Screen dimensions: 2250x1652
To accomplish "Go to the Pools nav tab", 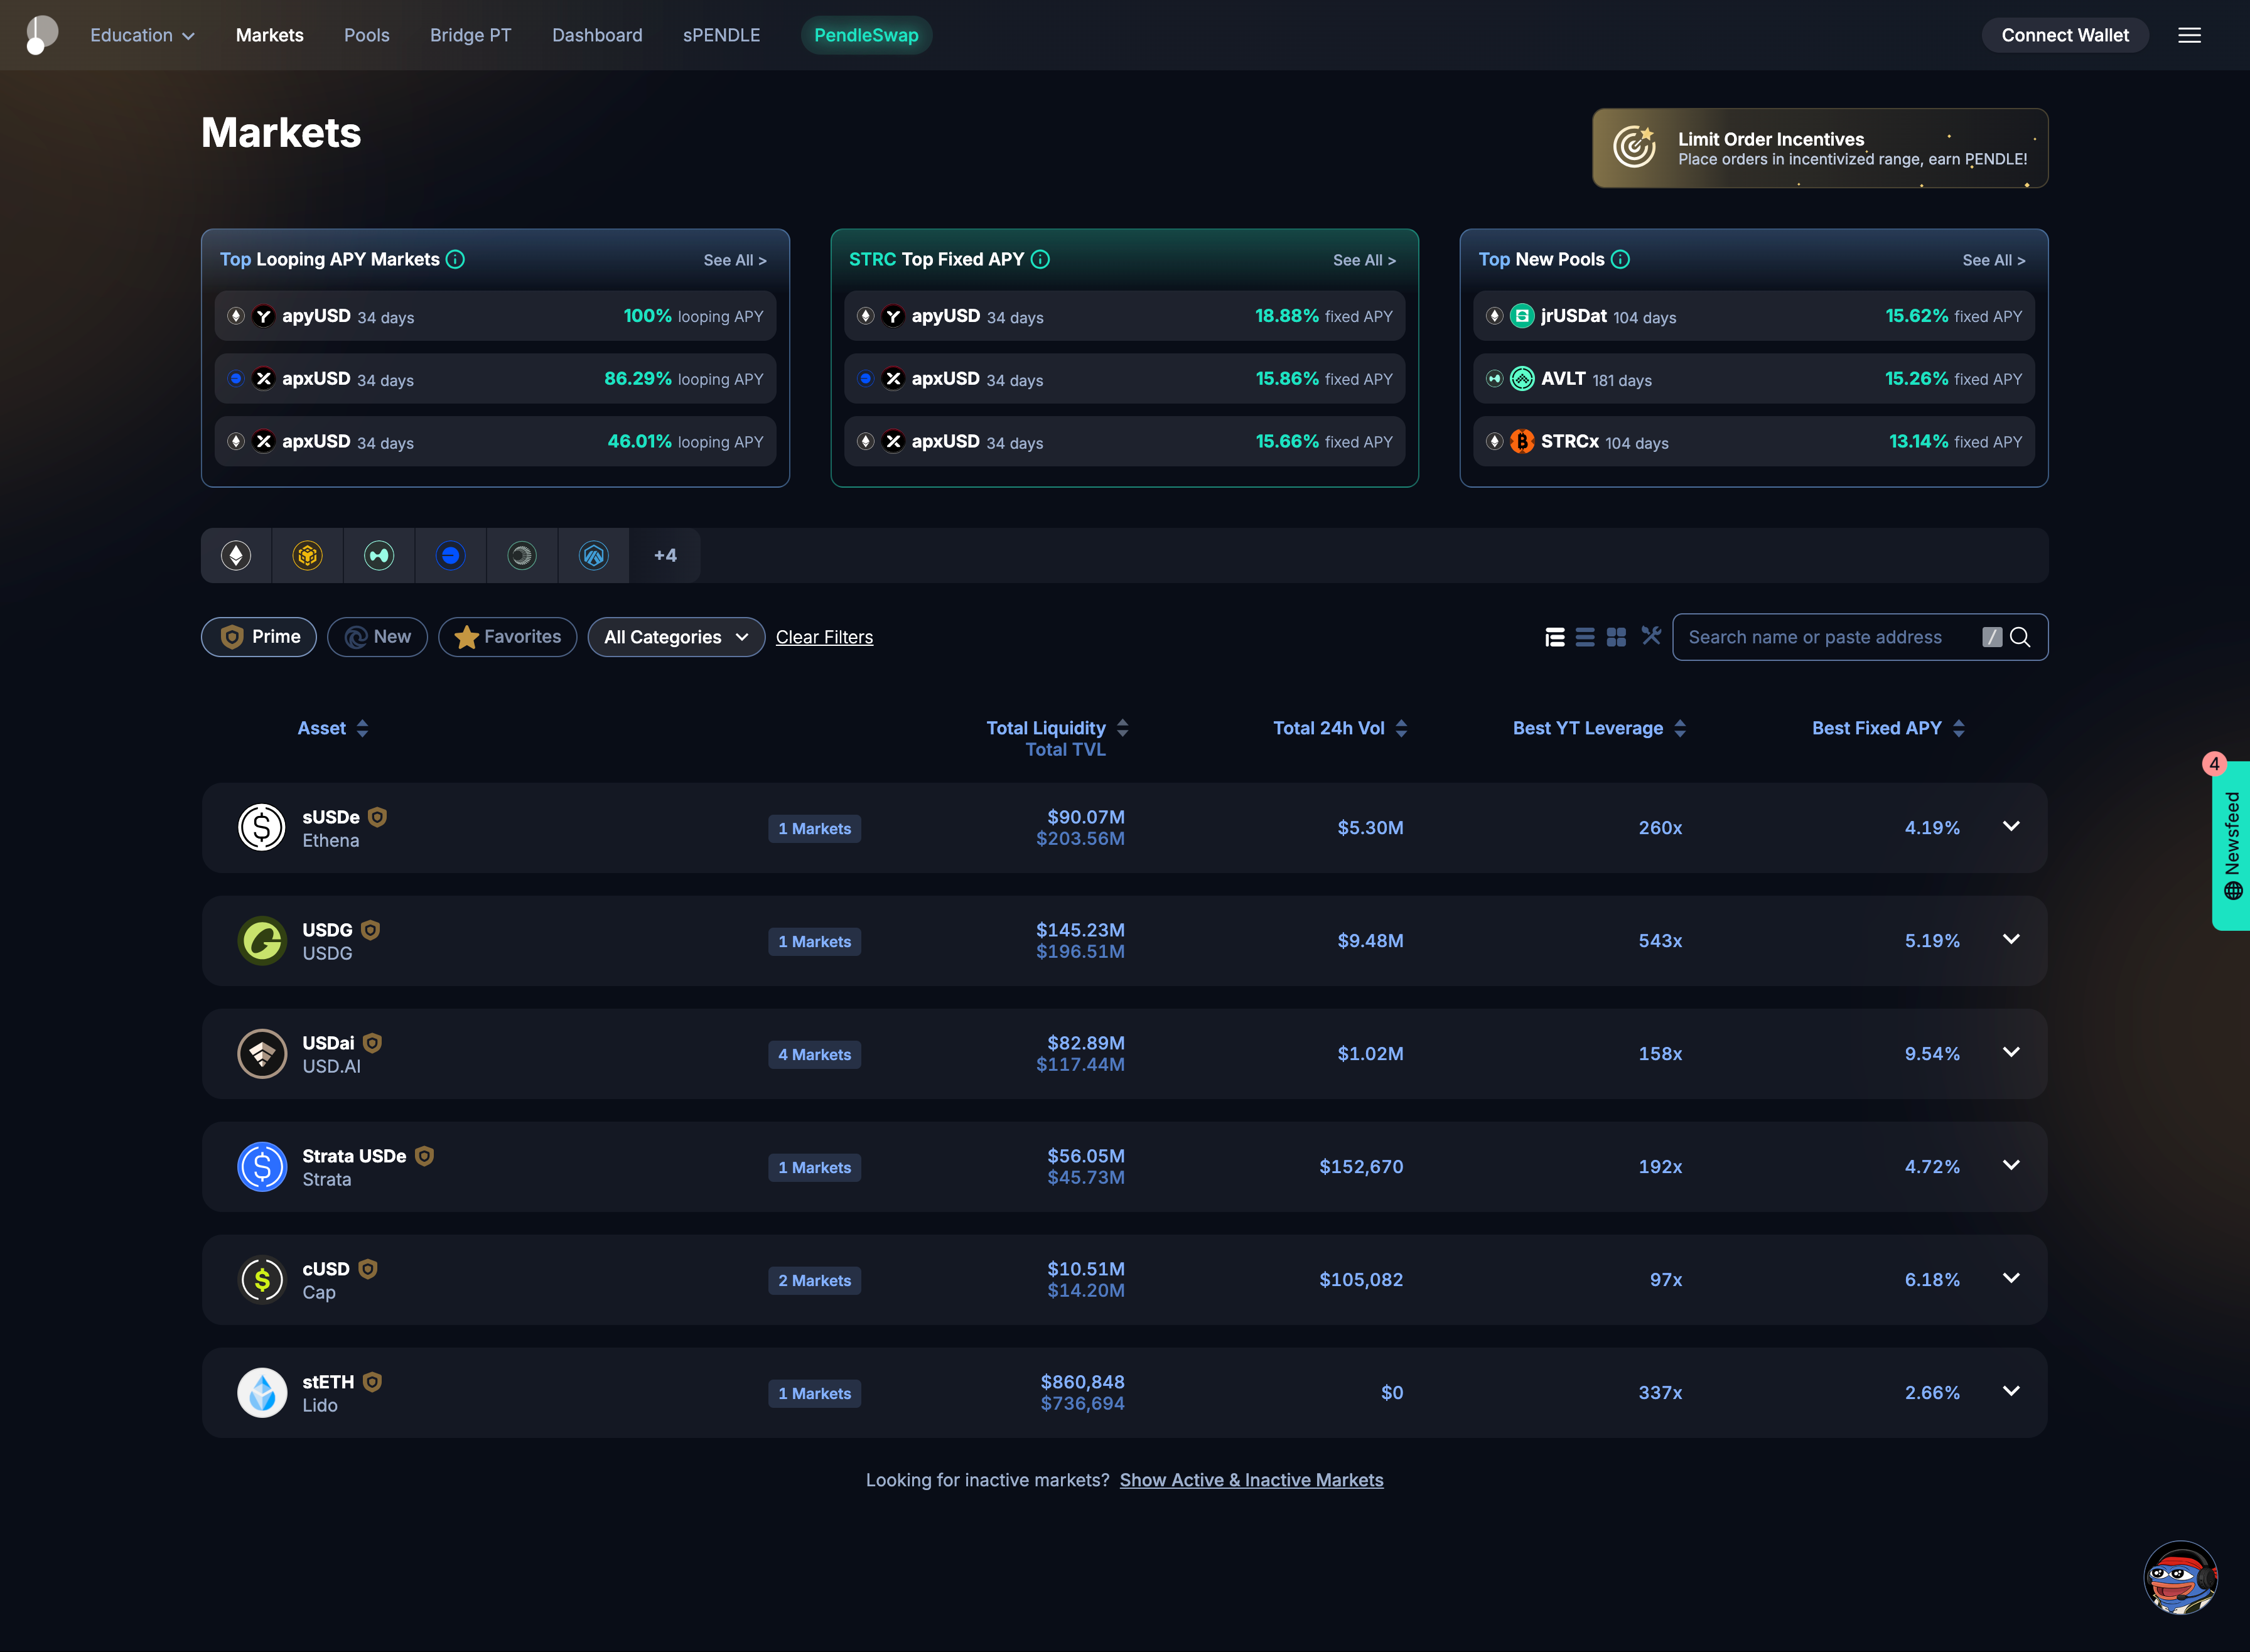I will [x=367, y=35].
